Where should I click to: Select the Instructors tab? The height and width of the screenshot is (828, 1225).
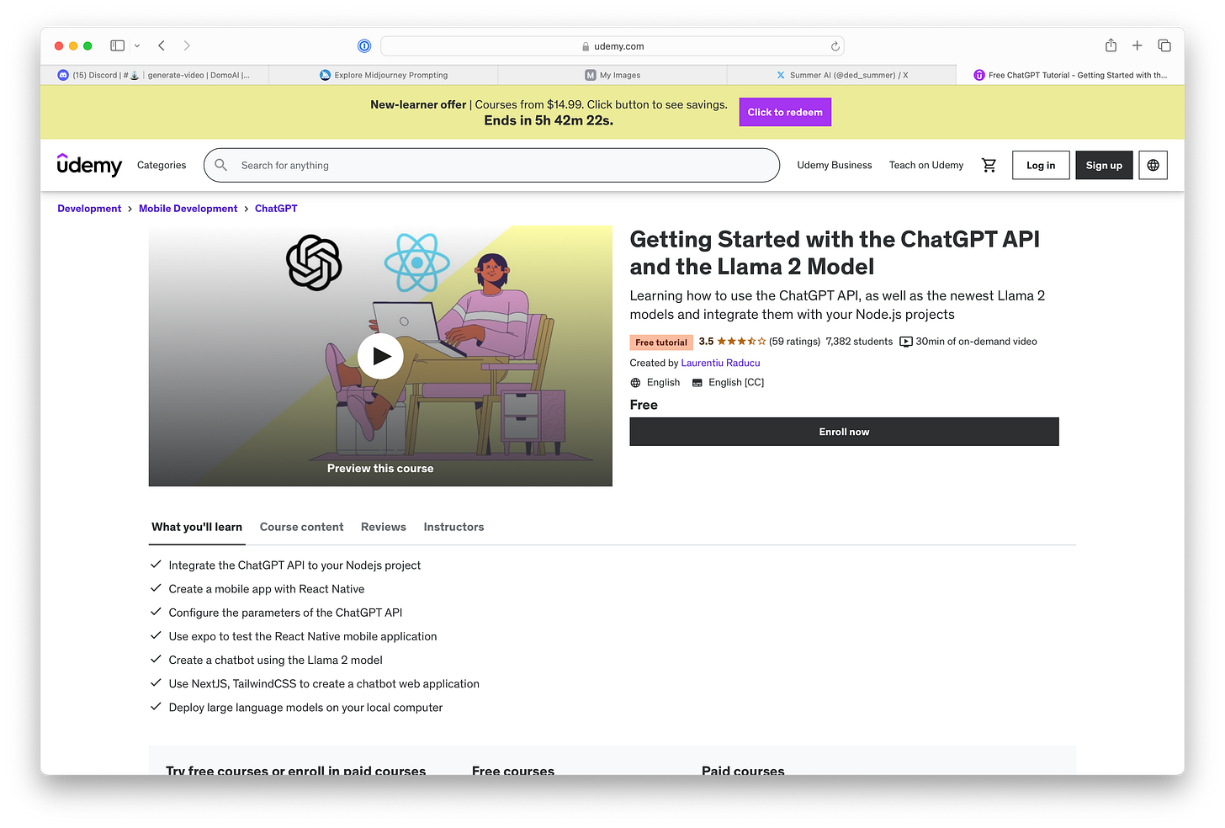click(453, 527)
